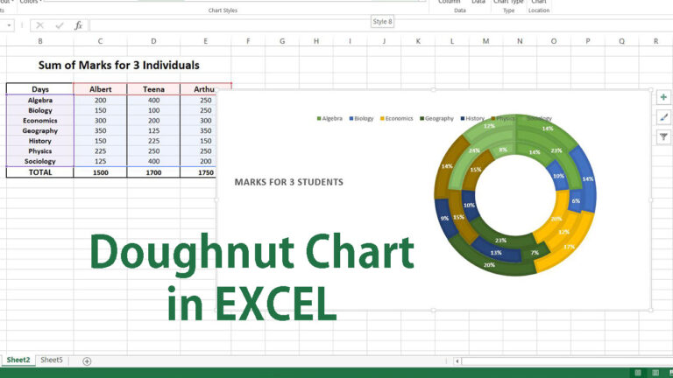Select Albert's total cell 1500
Image resolution: width=673 pixels, height=378 pixels.
point(100,172)
